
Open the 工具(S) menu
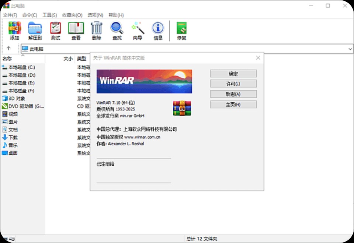pos(50,15)
